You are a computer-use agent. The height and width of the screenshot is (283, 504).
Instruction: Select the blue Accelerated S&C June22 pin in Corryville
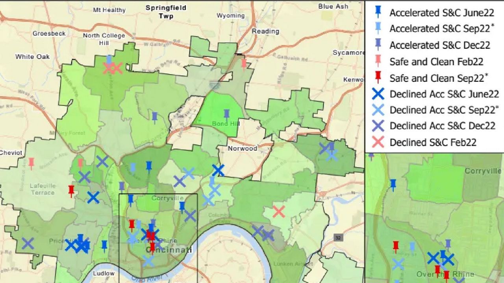point(183,205)
